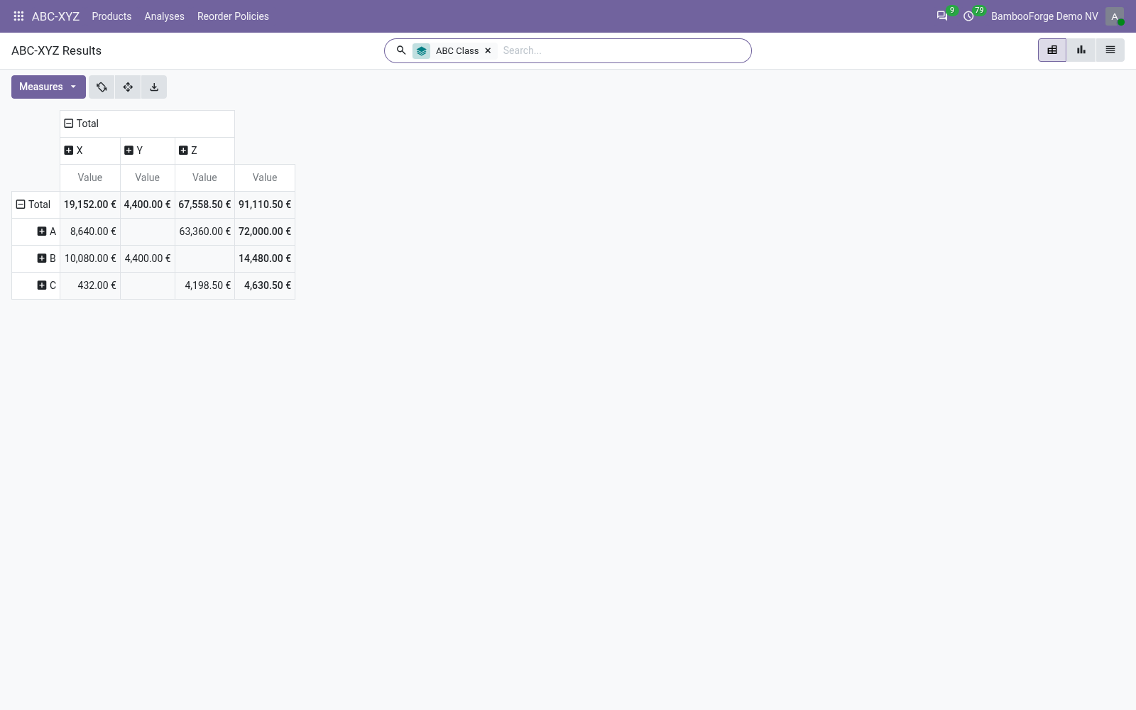Click the 8,640.00 € cell
This screenshot has height=710, width=1136.
point(90,231)
